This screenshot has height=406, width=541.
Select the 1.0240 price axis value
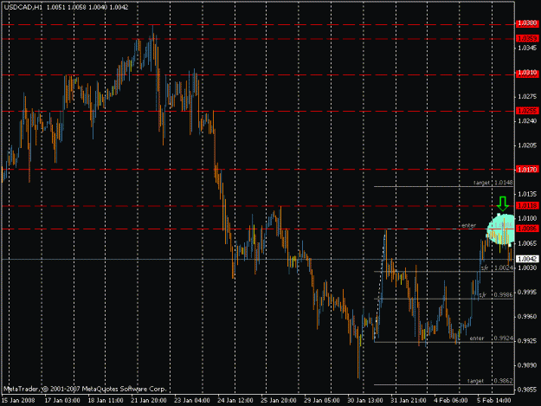click(527, 121)
